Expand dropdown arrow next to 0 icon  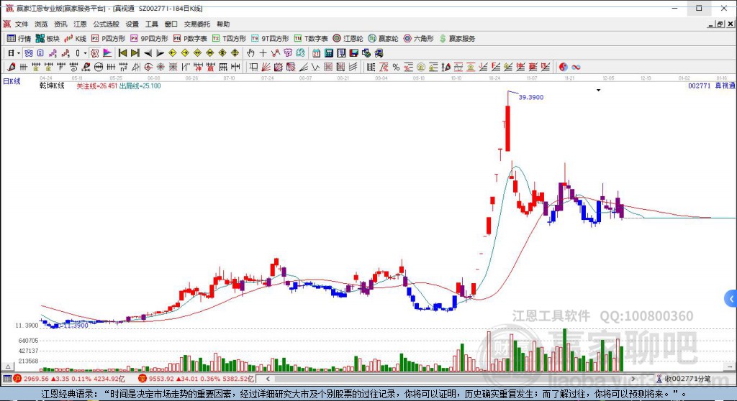pos(85,53)
